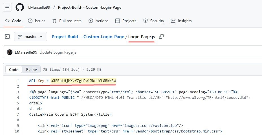Switch to the Blame view
This screenshot has width=262, height=135.
(x=31, y=70)
